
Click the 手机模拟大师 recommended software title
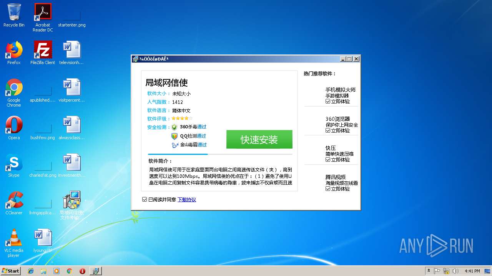click(341, 90)
